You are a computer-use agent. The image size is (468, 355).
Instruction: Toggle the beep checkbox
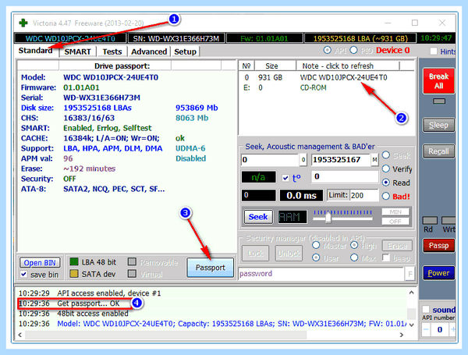click(386, 257)
